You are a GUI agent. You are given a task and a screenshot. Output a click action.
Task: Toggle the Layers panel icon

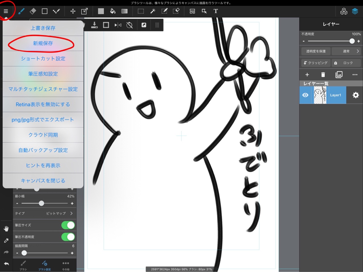pos(355,11)
